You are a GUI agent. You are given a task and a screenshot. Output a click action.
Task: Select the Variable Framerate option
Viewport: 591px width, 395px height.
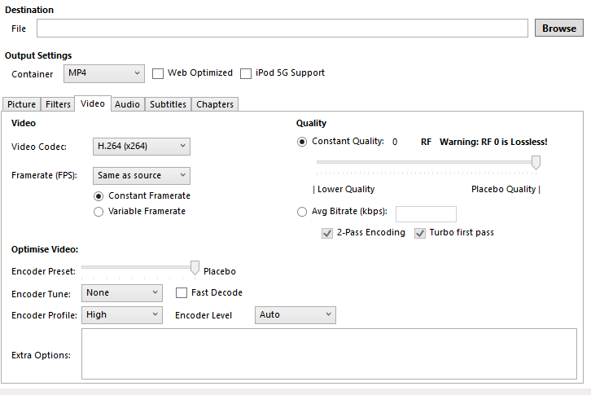[99, 212]
